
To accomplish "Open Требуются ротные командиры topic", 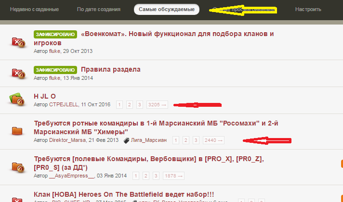I will pyautogui.click(x=156, y=127).
